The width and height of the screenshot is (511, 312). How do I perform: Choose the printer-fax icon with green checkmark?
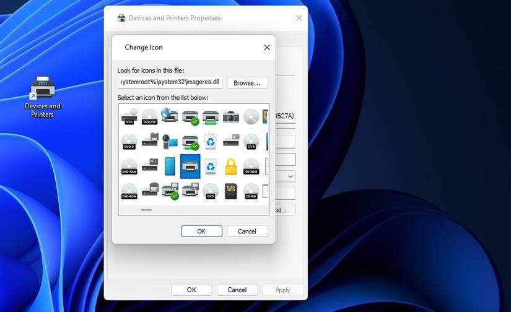(x=170, y=191)
